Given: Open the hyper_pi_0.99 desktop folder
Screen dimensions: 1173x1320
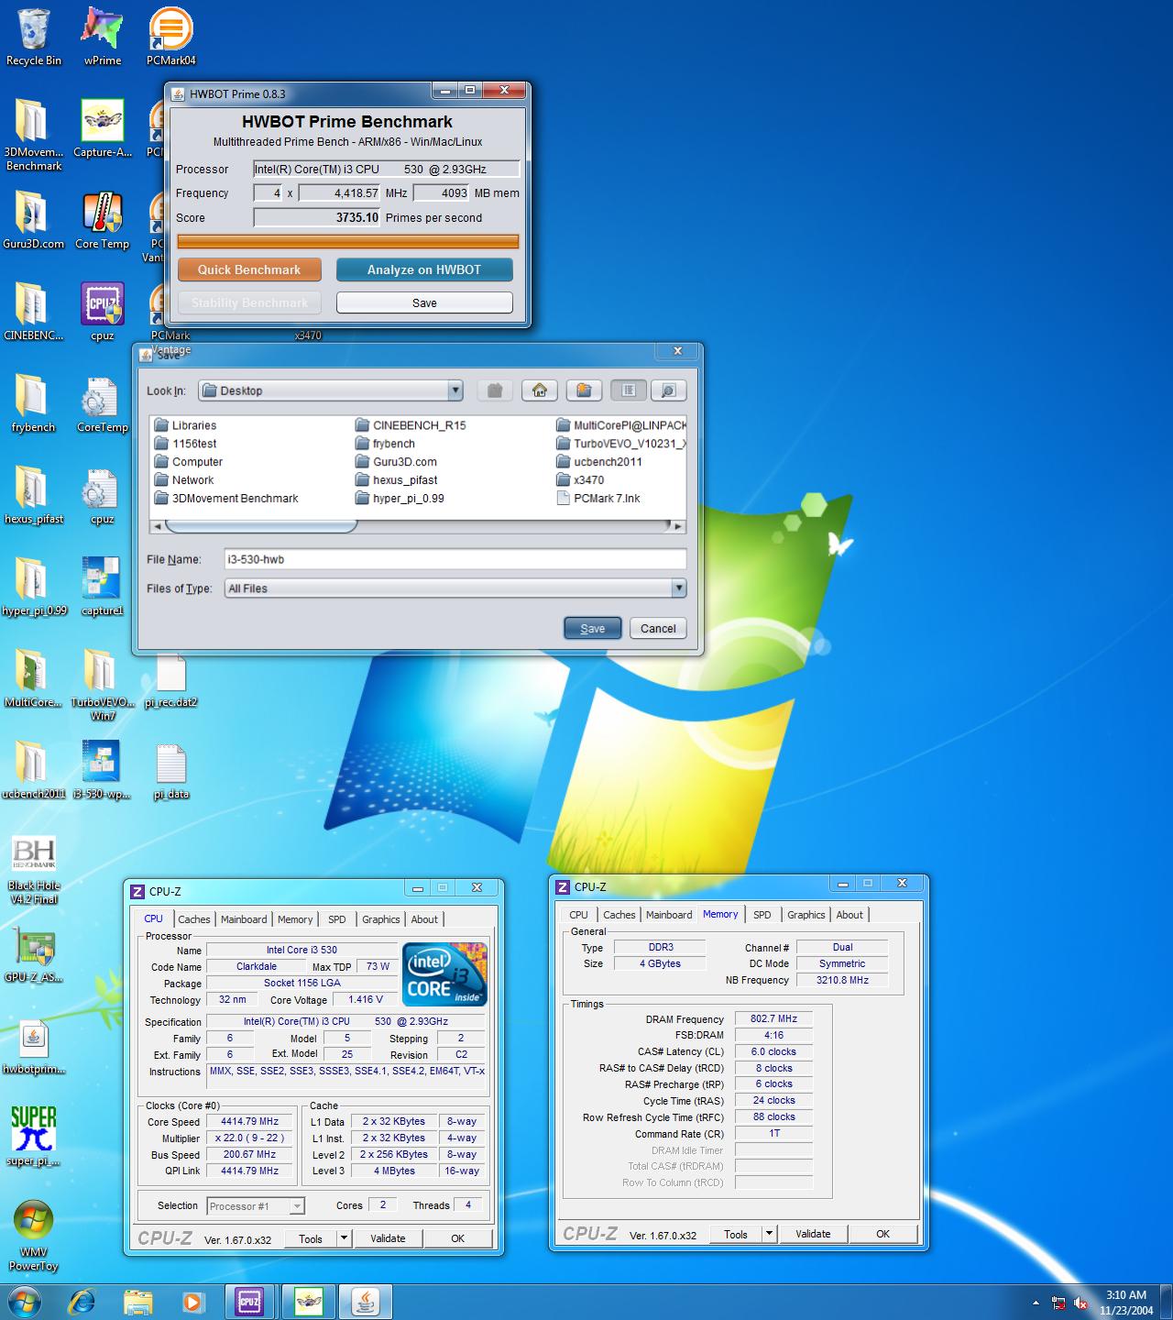Looking at the screenshot, I should click(34, 587).
